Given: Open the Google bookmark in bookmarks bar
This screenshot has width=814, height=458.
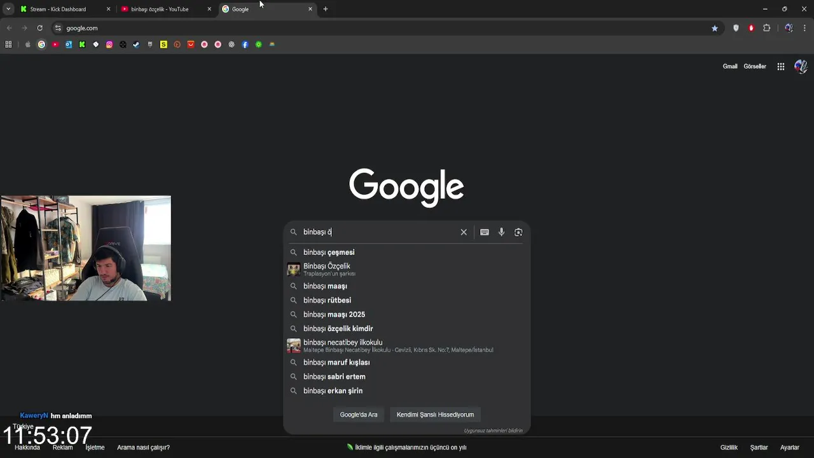Looking at the screenshot, I should (41, 45).
